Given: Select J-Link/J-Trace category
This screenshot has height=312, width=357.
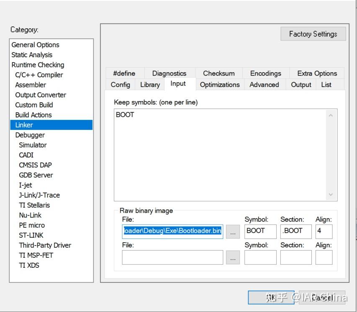Looking at the screenshot, I should tap(40, 195).
